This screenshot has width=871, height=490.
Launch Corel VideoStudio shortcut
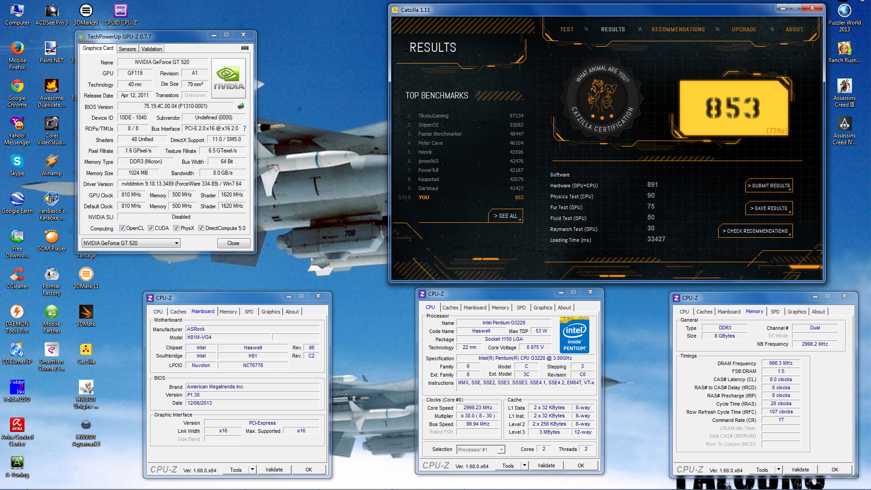click(51, 131)
